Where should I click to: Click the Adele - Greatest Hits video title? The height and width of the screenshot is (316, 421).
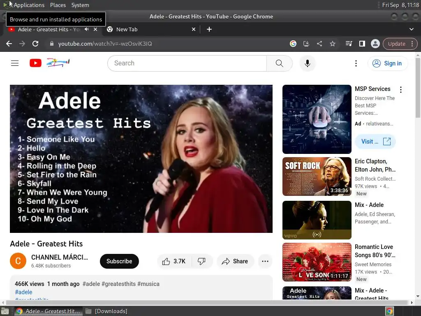[46, 244]
